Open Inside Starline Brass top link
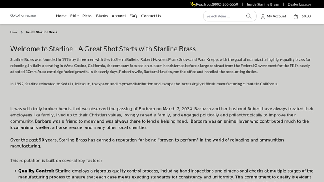Screen dimensions: 324x182 coord(262,4)
